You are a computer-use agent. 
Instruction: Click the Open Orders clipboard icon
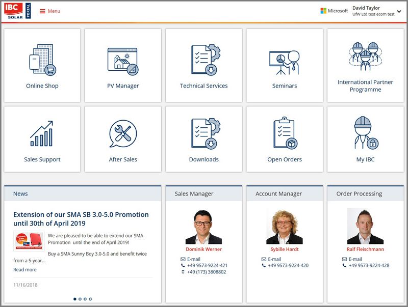click(285, 133)
